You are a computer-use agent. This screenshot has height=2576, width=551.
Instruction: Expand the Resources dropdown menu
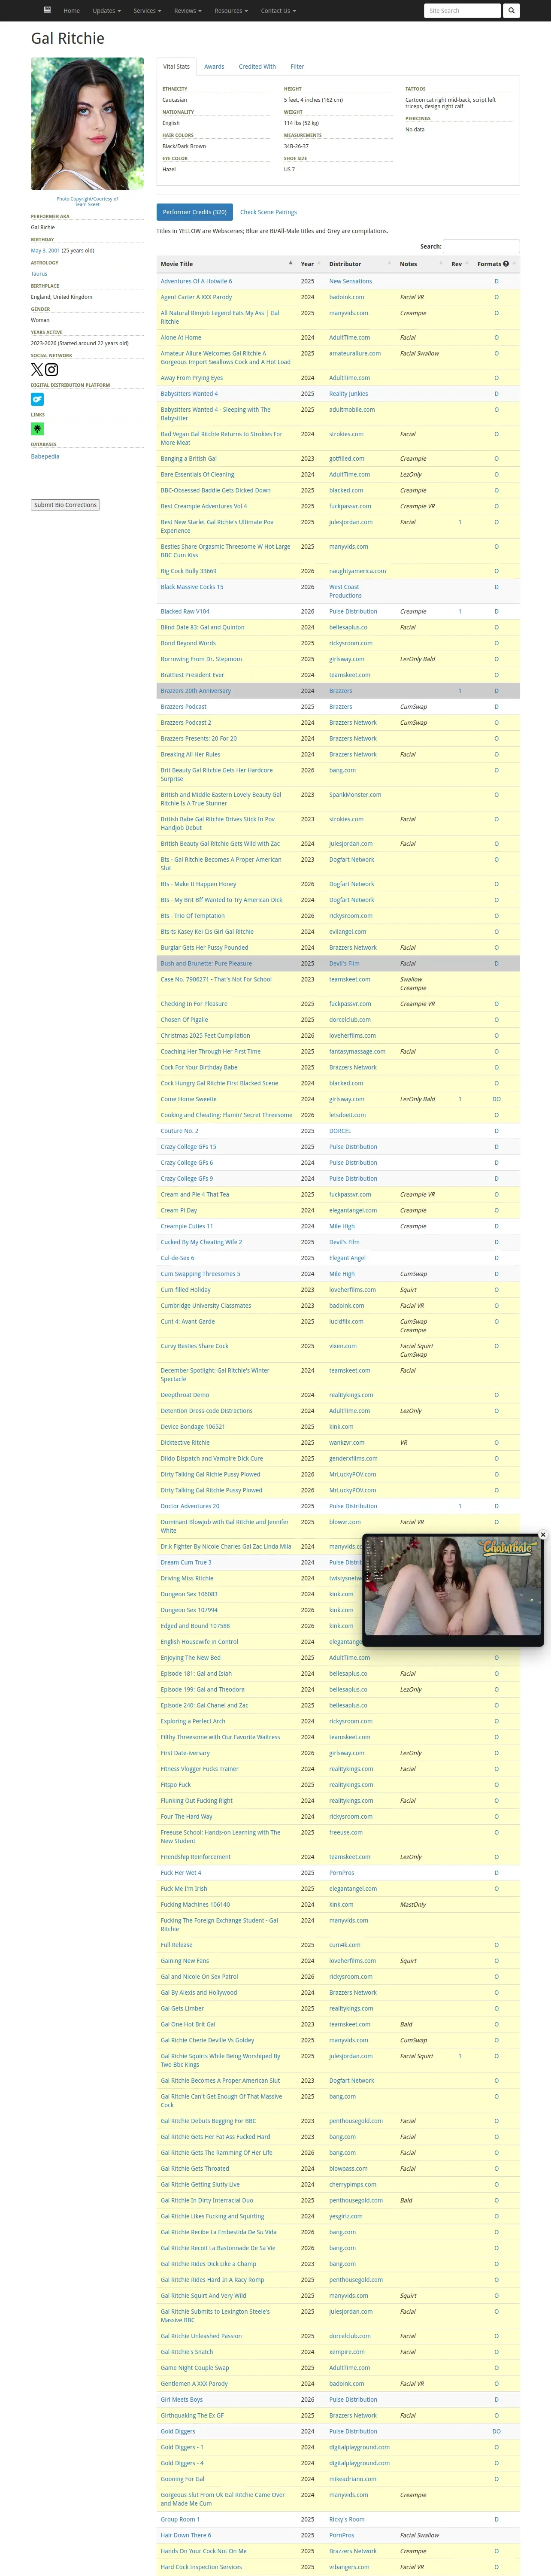coord(230,11)
